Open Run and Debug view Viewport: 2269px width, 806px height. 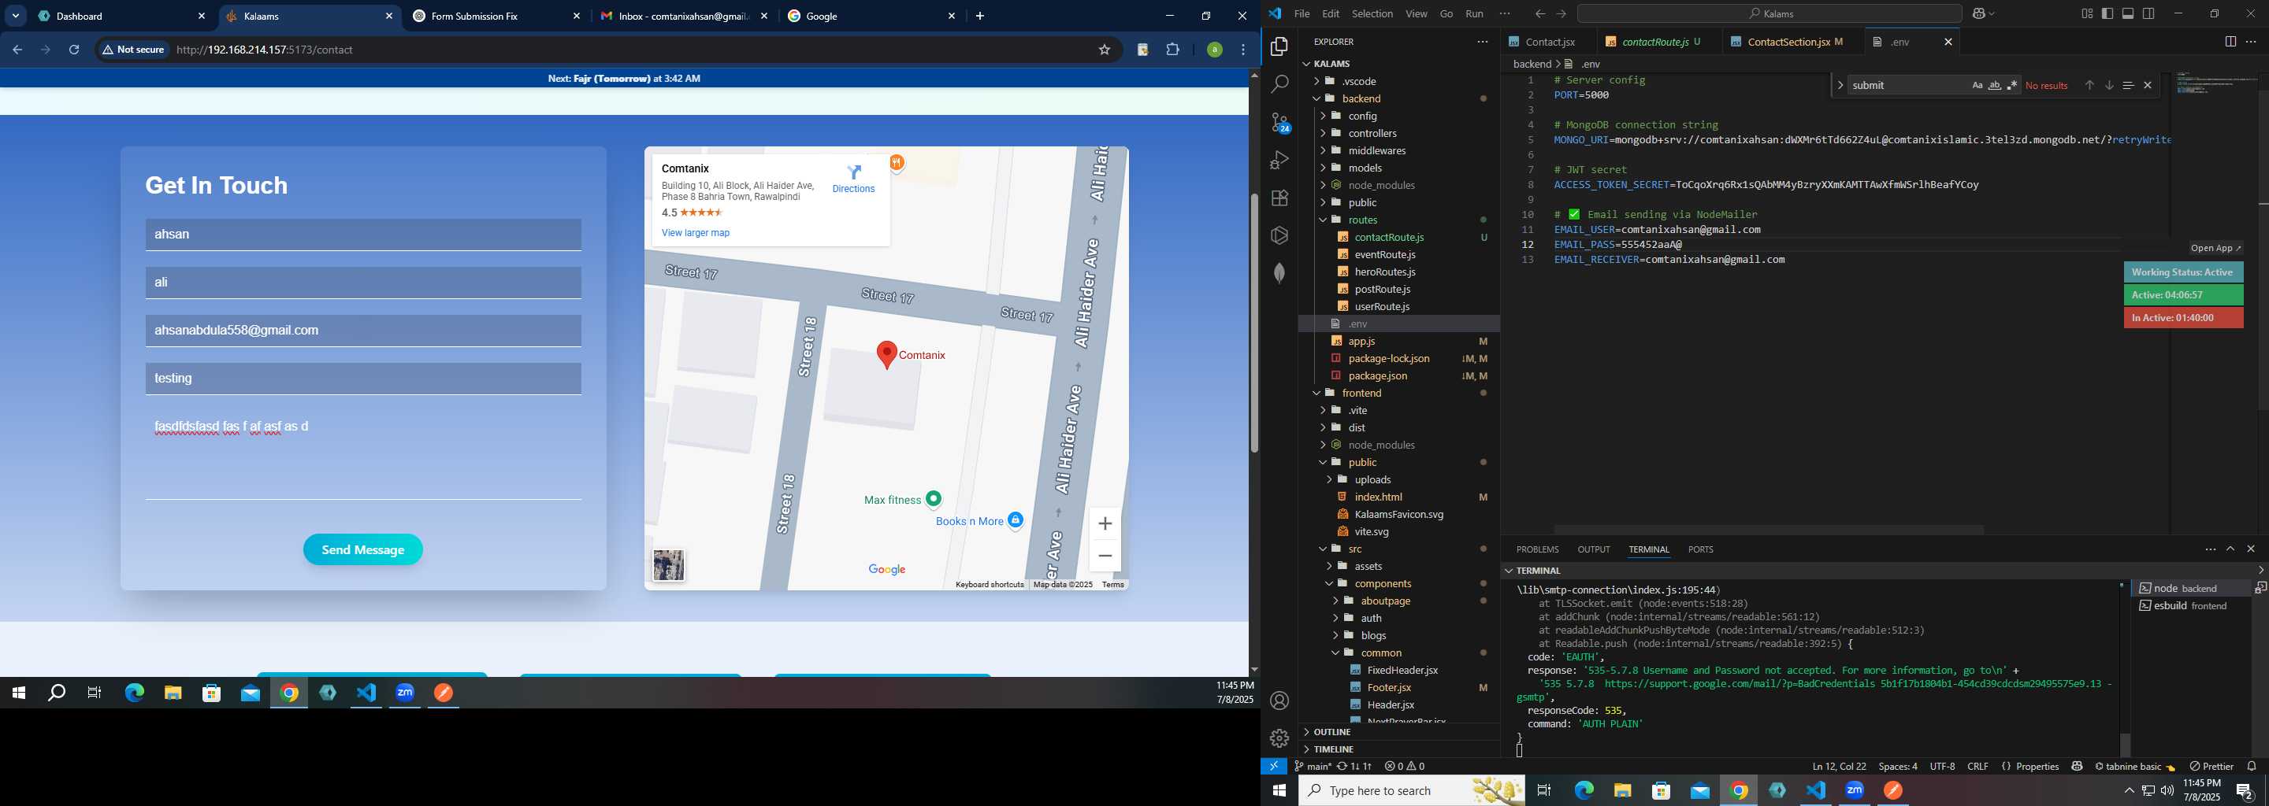pyautogui.click(x=1279, y=160)
